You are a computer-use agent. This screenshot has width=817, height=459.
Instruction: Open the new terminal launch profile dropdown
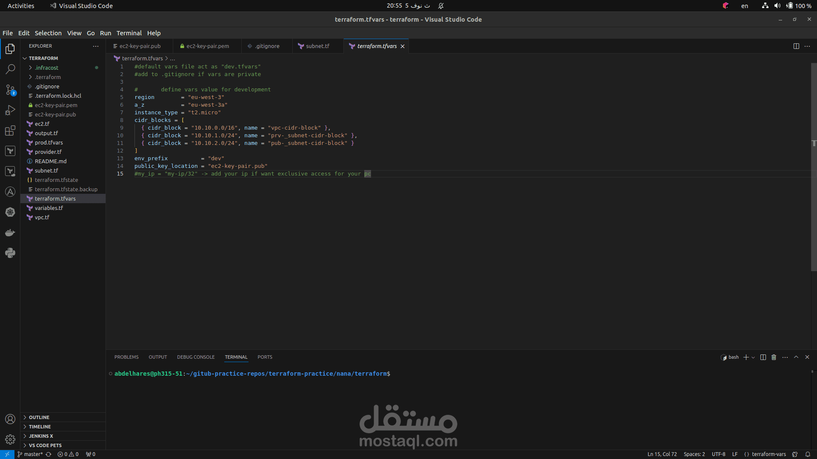coord(753,357)
